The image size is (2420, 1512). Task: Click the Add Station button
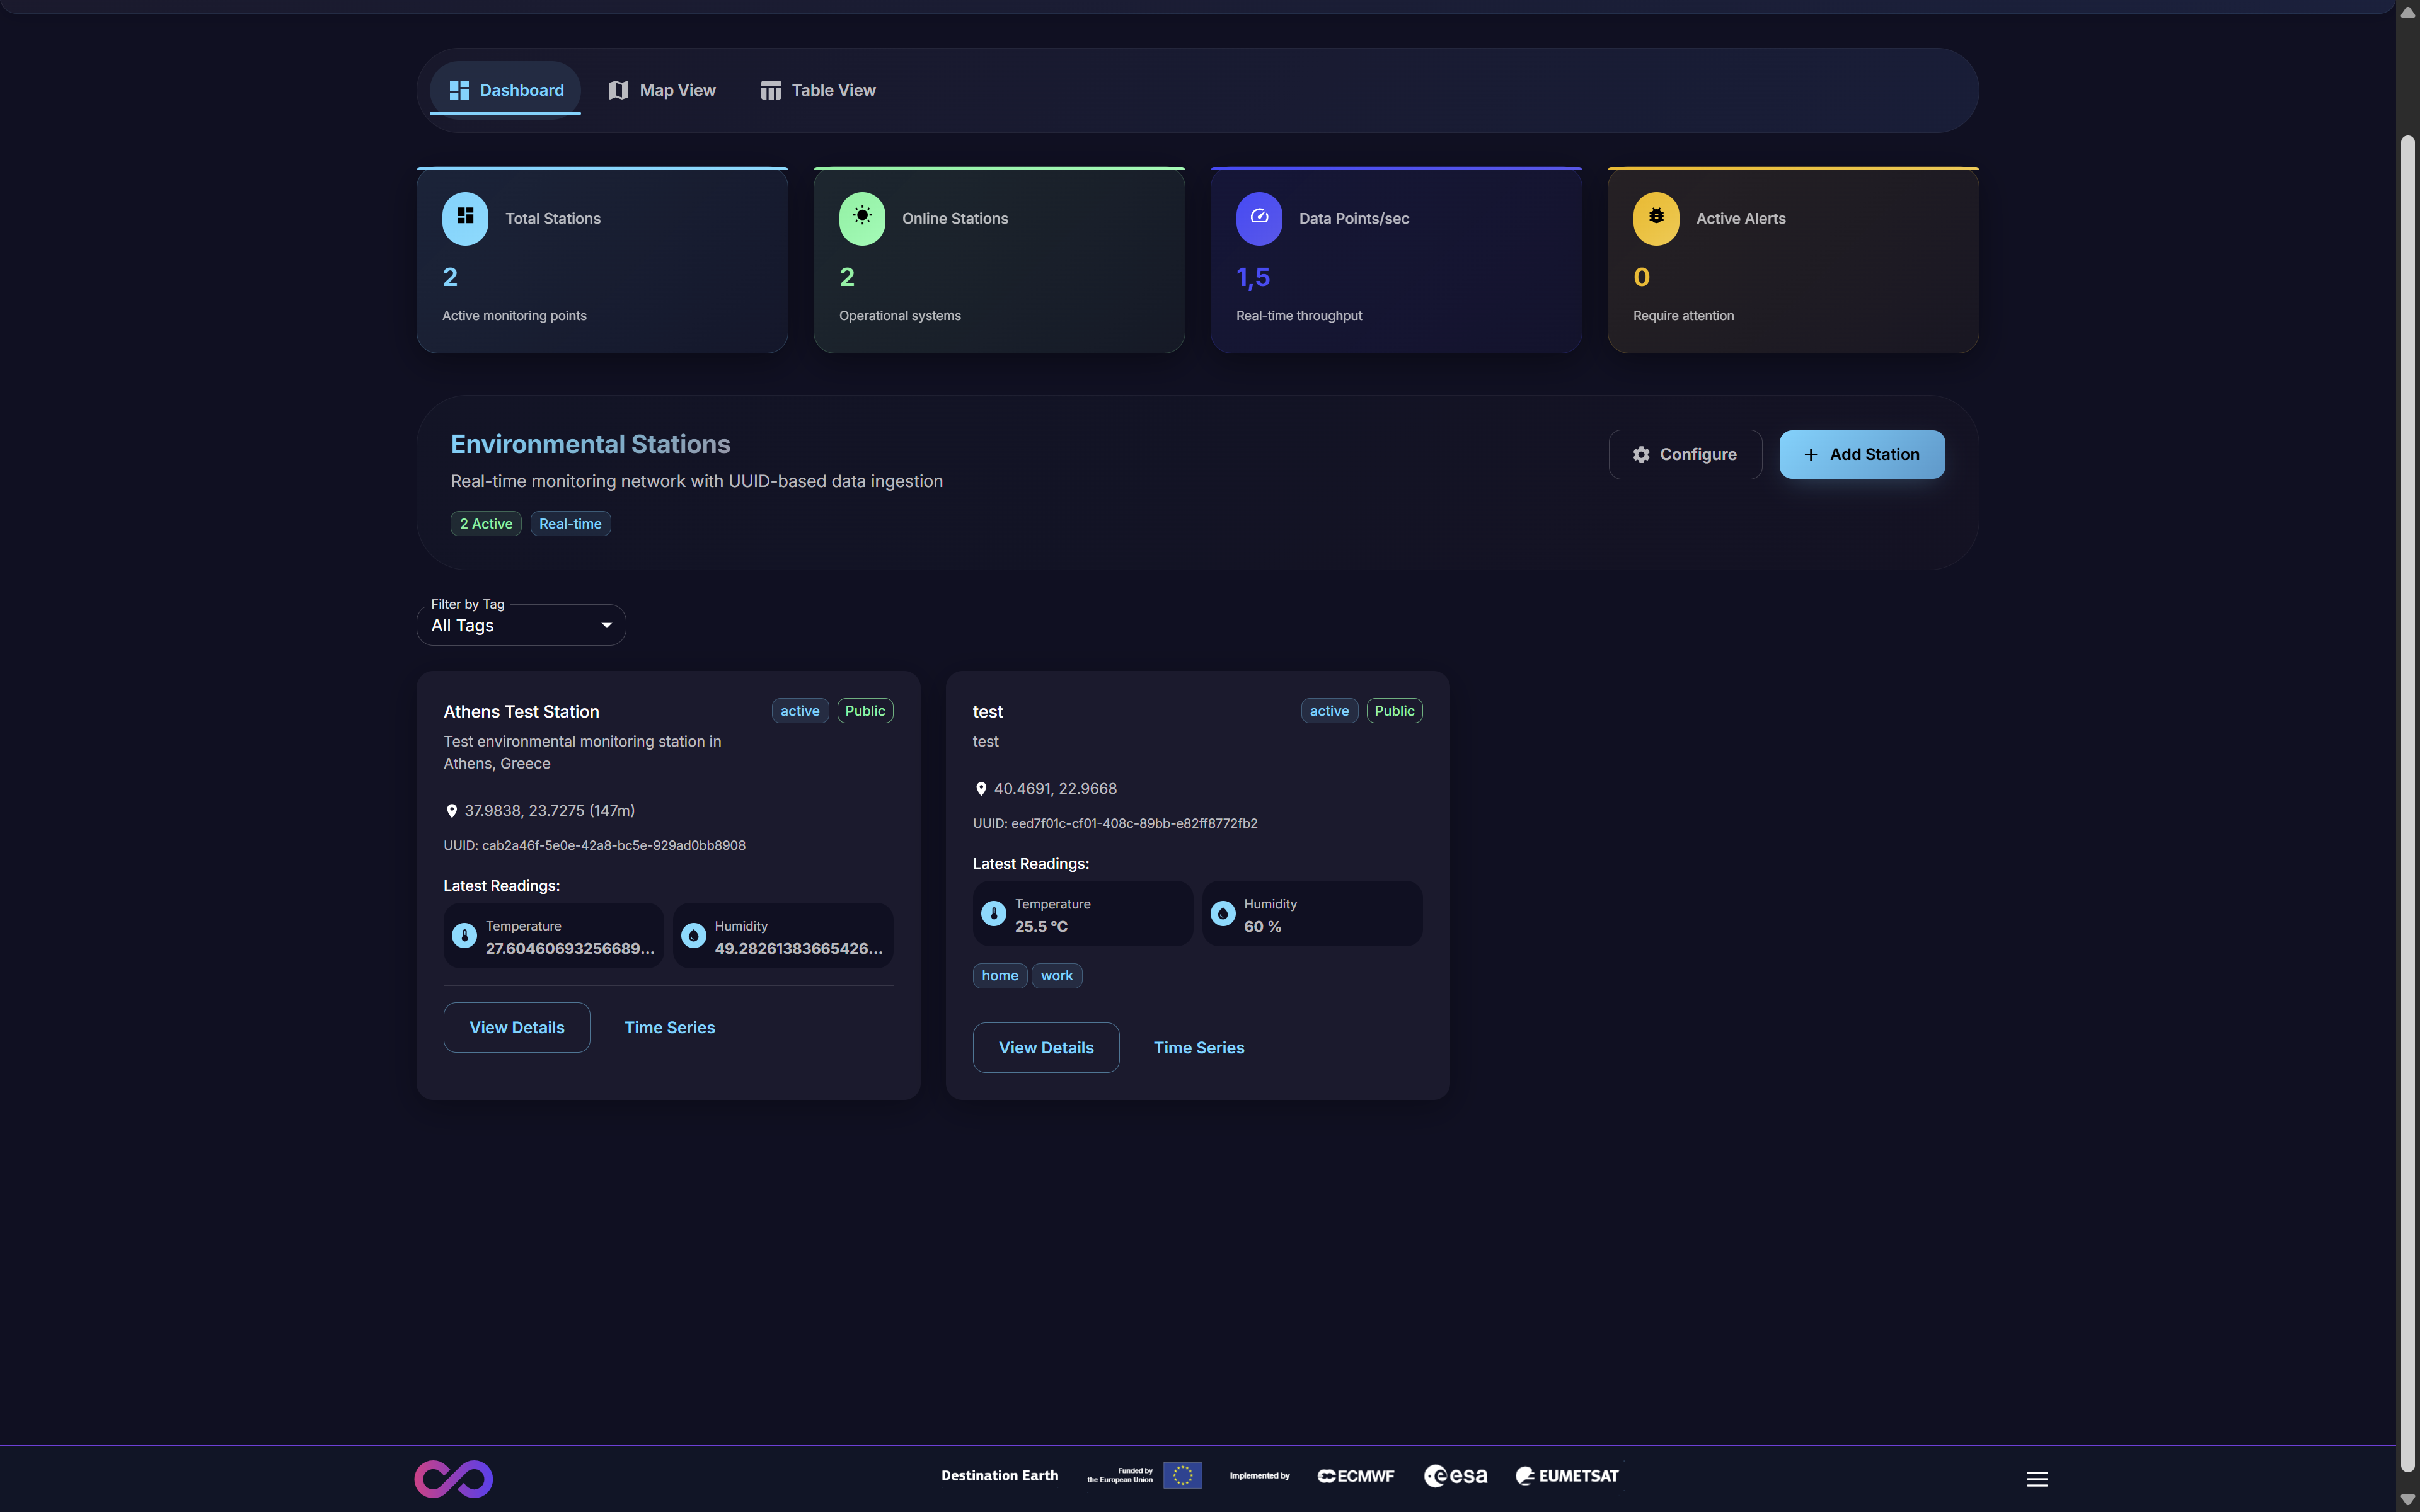[x=1861, y=454]
